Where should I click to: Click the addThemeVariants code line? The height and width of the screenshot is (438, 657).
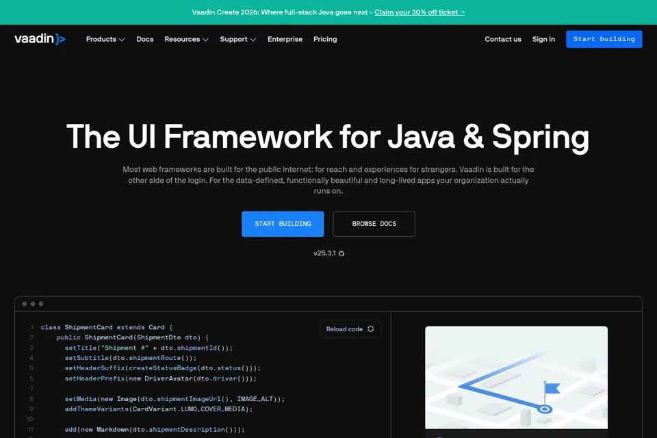tap(158, 409)
